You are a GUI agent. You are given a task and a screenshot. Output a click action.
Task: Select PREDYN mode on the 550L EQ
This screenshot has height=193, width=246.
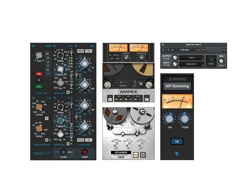[x=81, y=51]
